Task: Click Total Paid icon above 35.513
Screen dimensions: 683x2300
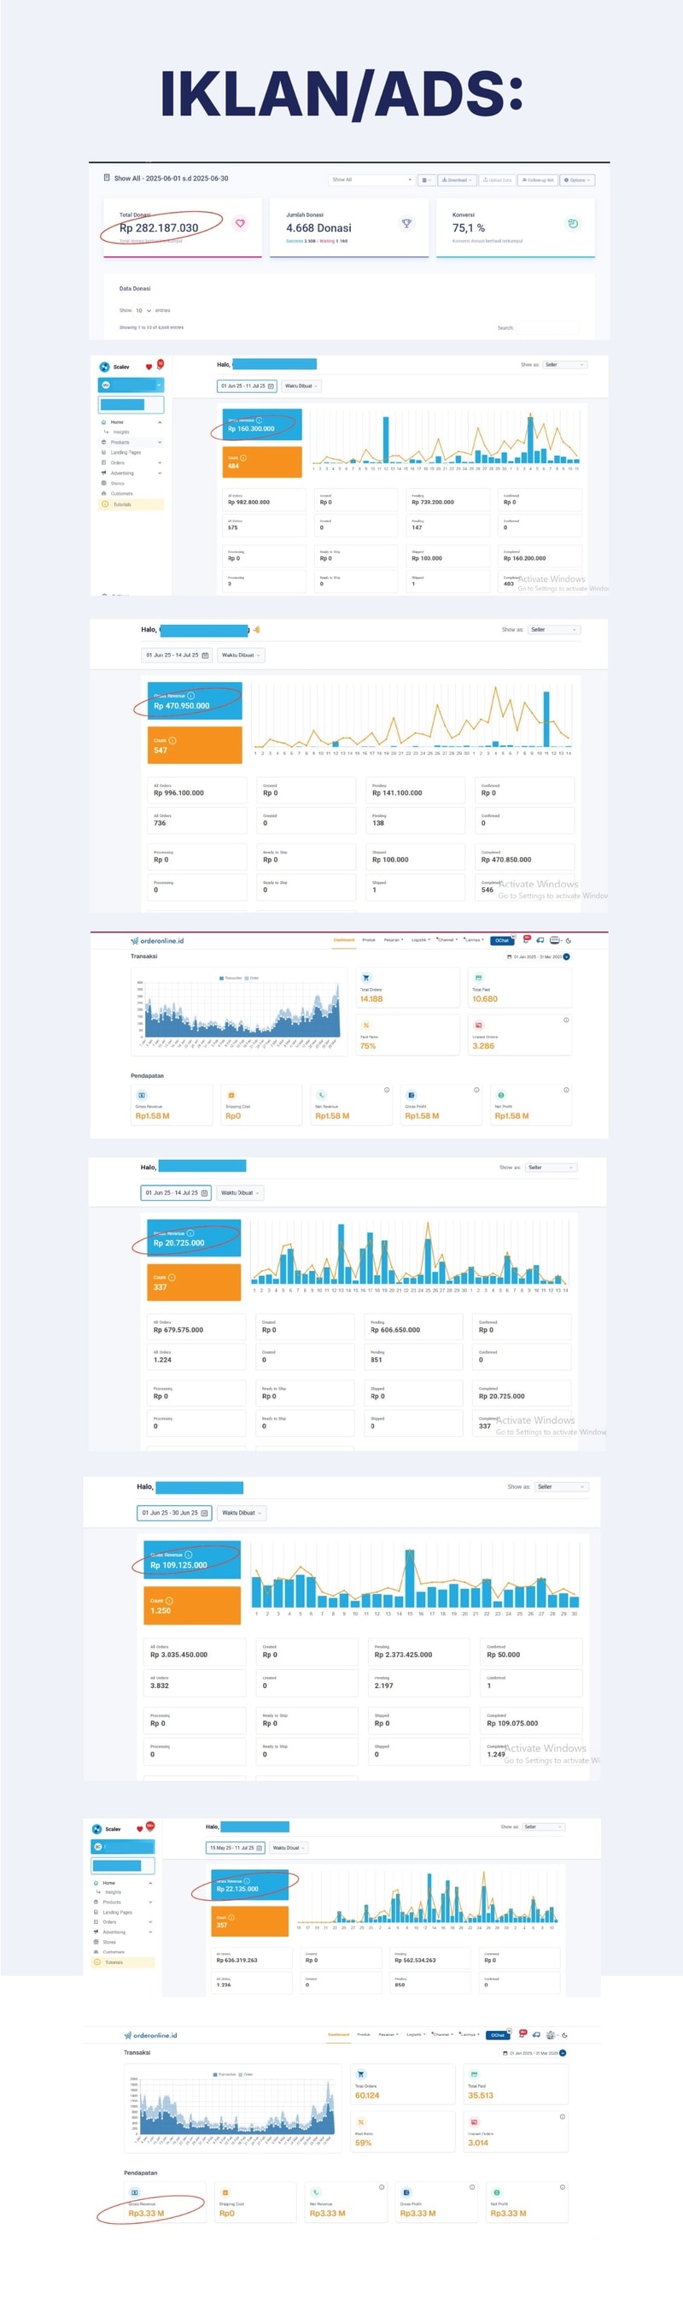Action: 474,2074
